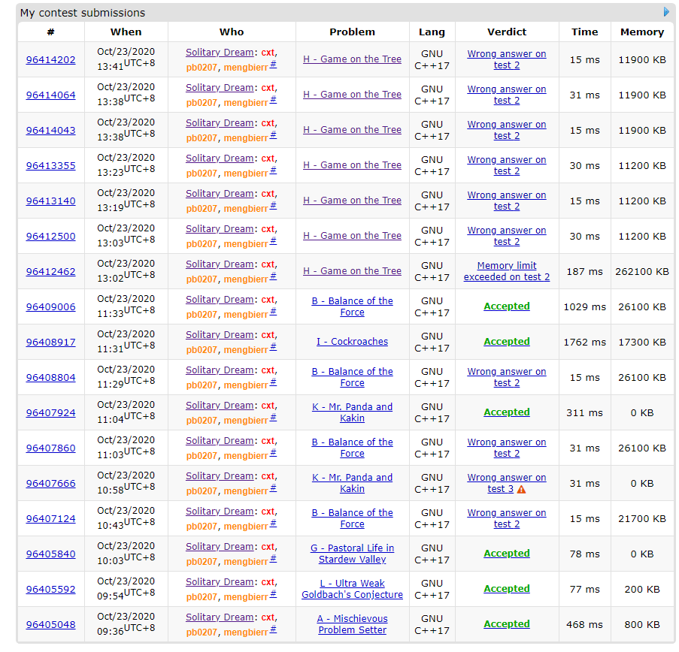Open problem H - Game on the Tree in first row
This screenshot has height=652, width=679.
tap(352, 59)
